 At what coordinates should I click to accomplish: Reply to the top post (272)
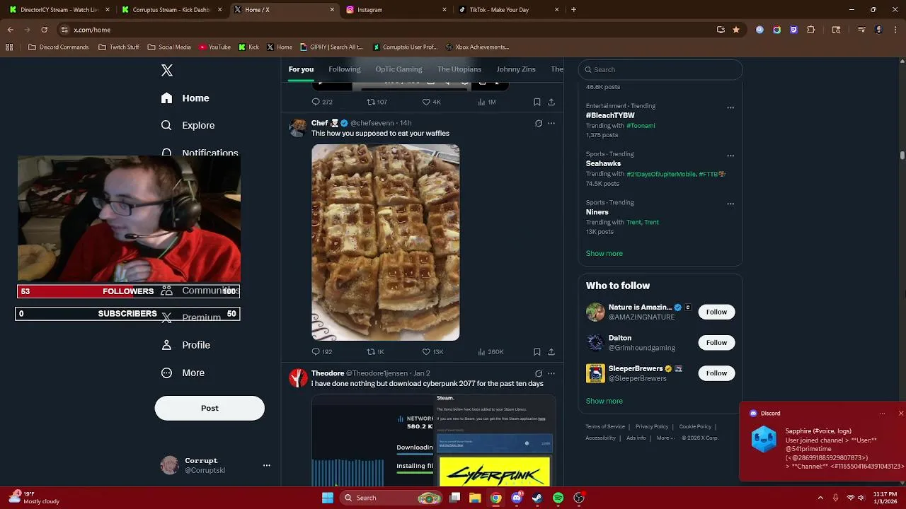click(x=322, y=102)
